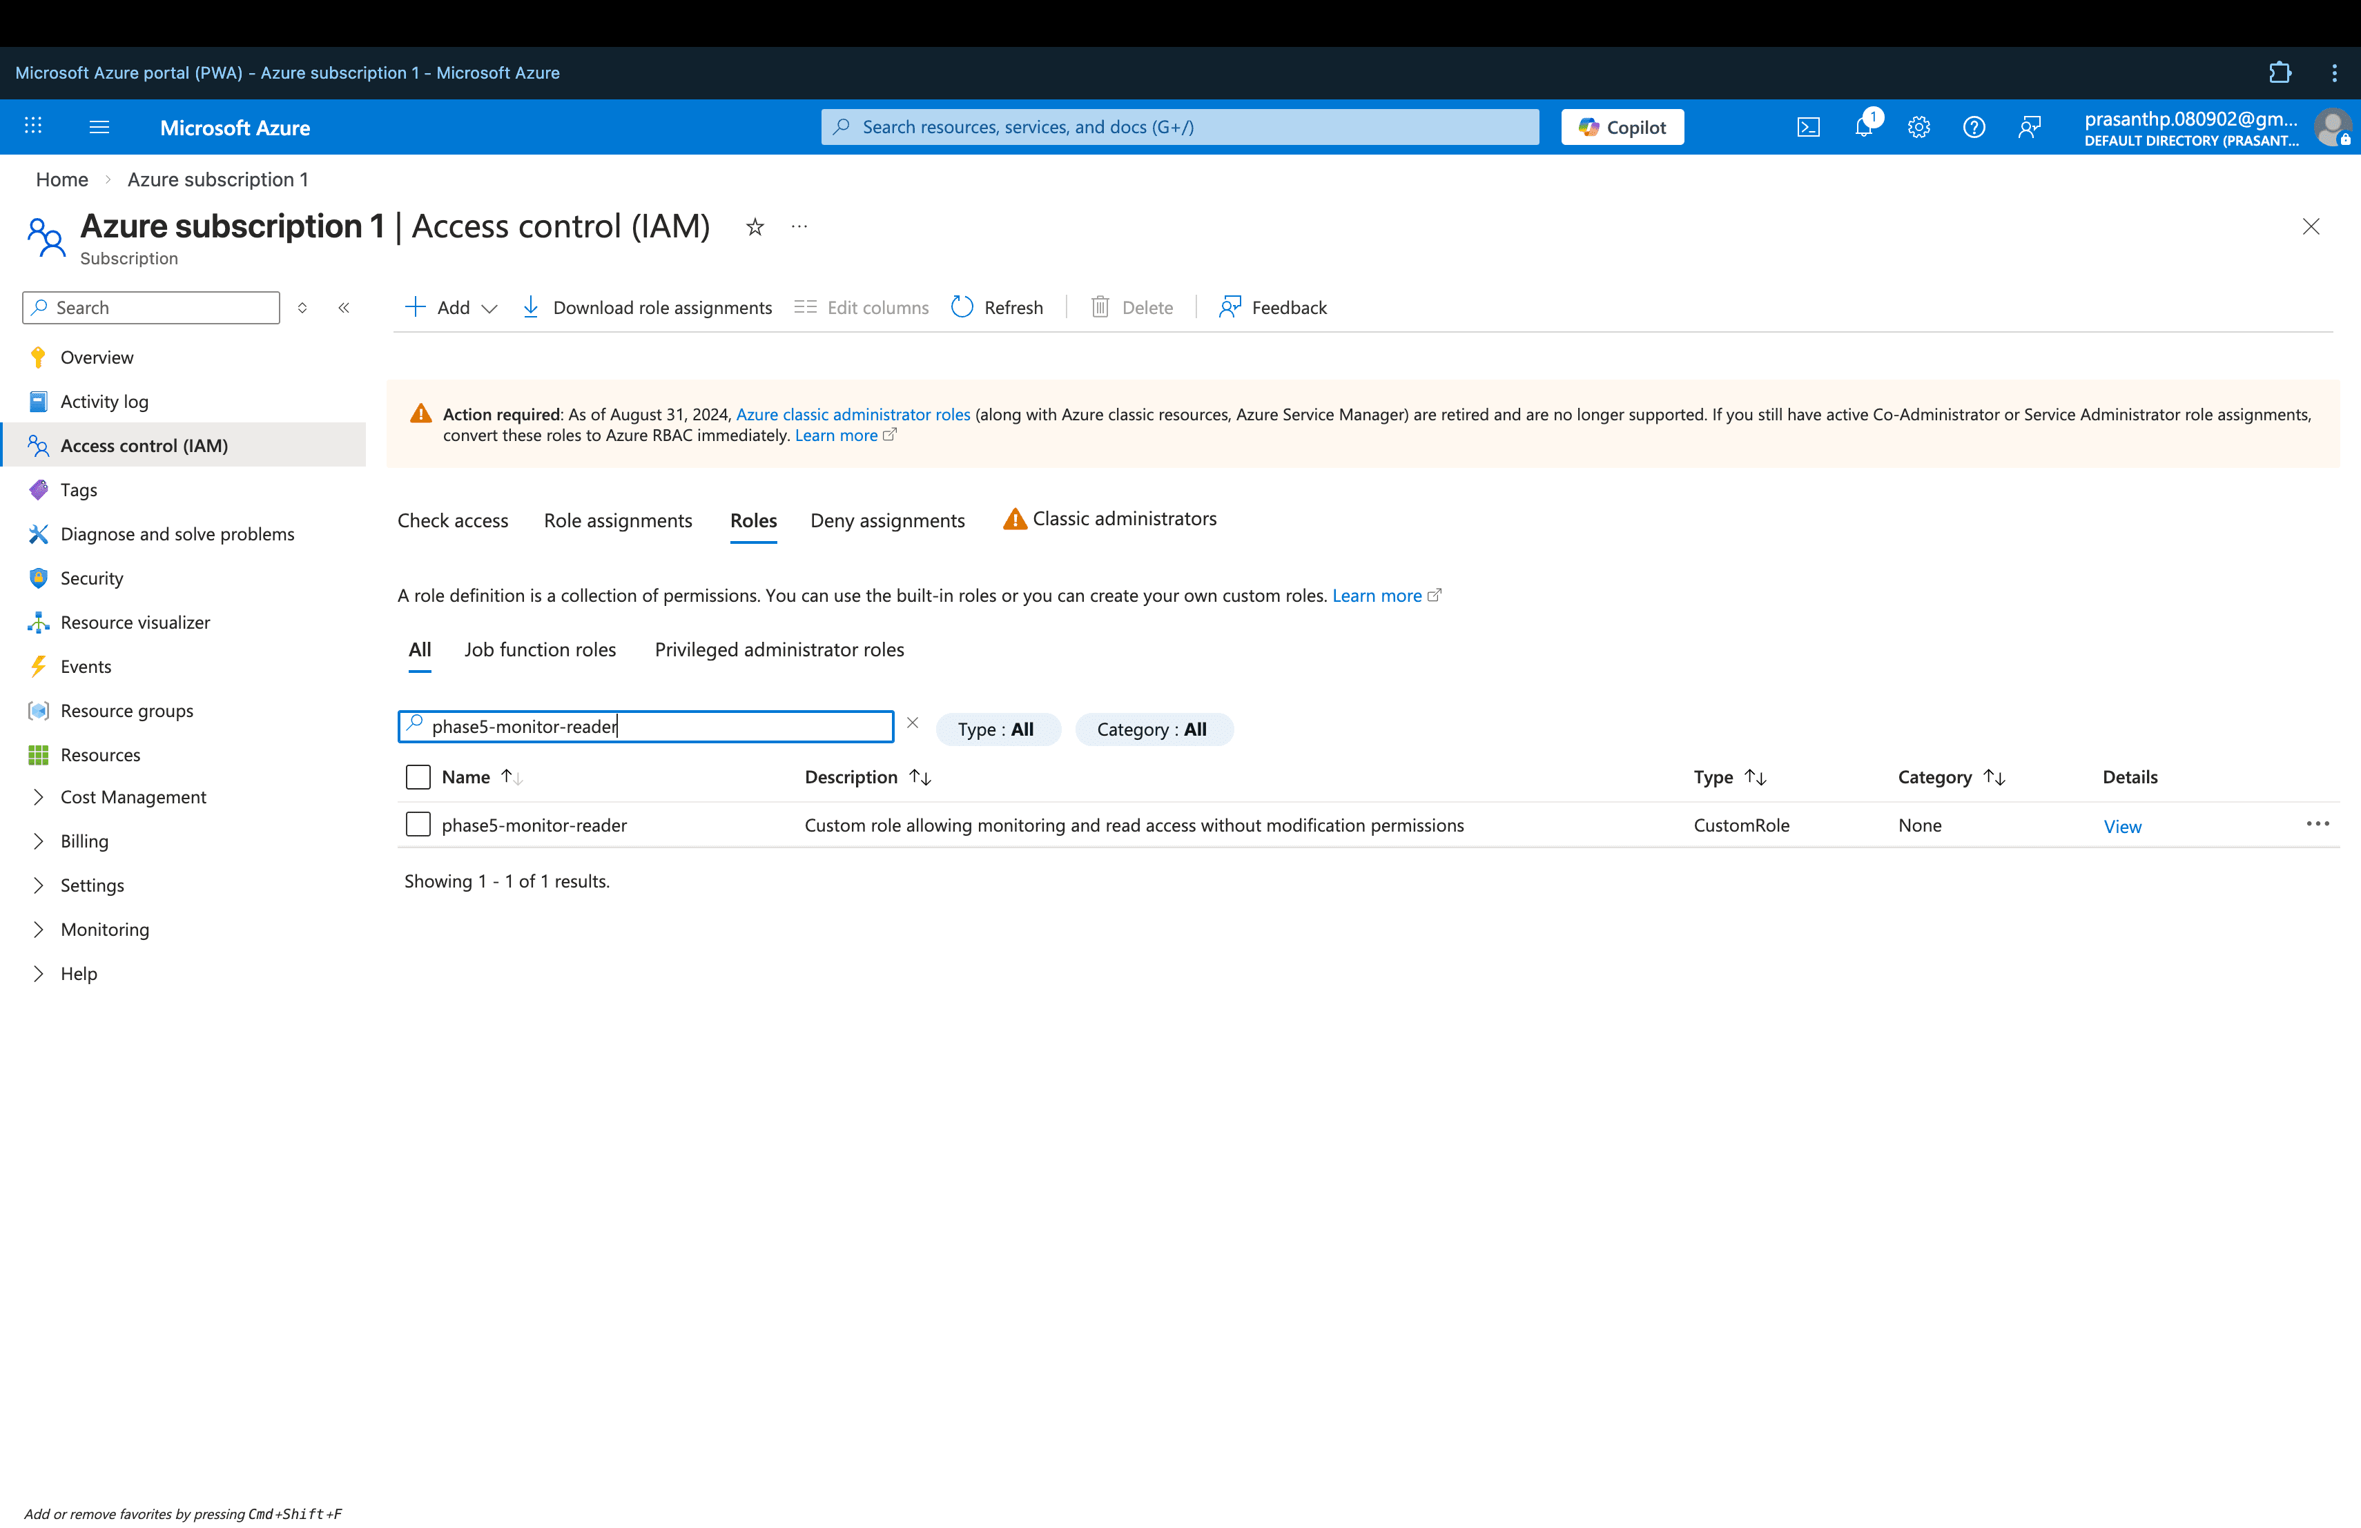
Task: Click View link for phase5-monitor-reader
Action: [2122, 826]
